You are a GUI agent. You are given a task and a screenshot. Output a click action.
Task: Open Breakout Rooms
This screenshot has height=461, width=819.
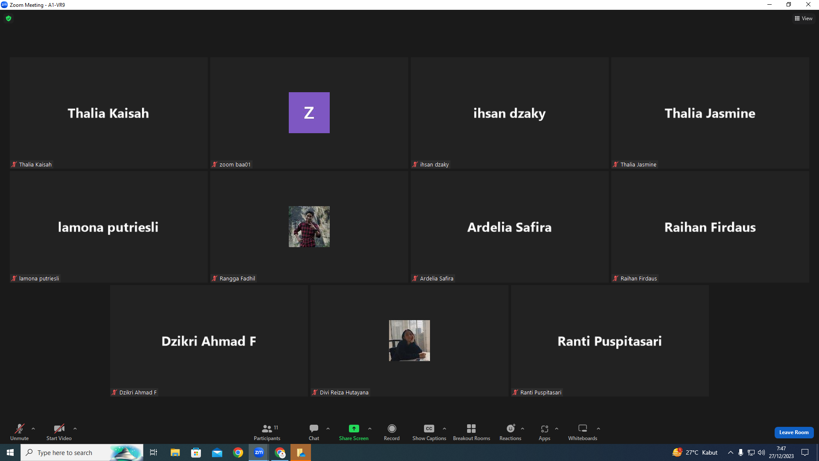coord(471,432)
